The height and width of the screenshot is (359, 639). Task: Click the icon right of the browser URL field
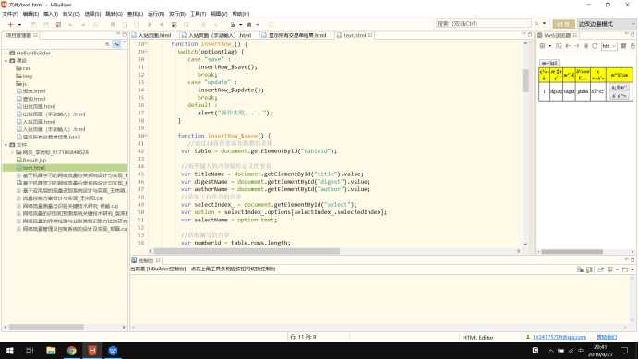pyautogui.click(x=623, y=46)
